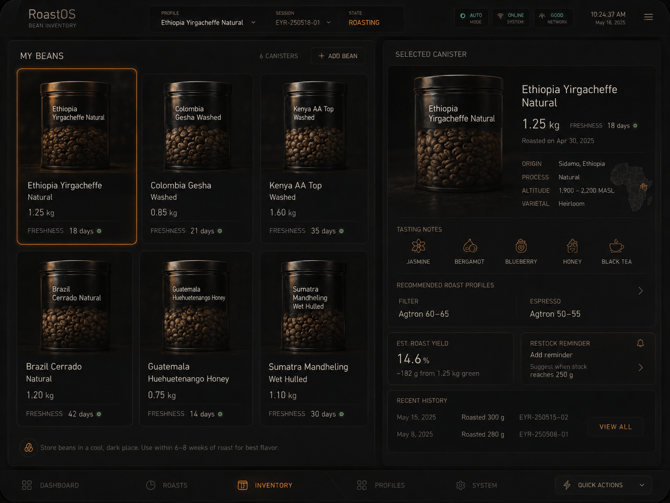The width and height of the screenshot is (670, 503).
Task: Select the Kenya AA Top Washed canister
Action: [x=314, y=158]
